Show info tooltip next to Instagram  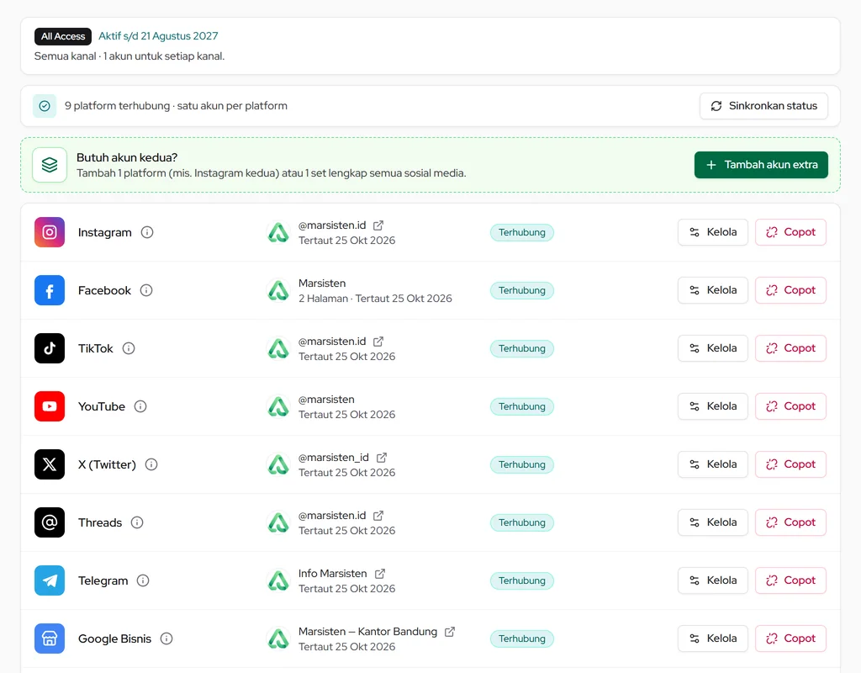(147, 232)
